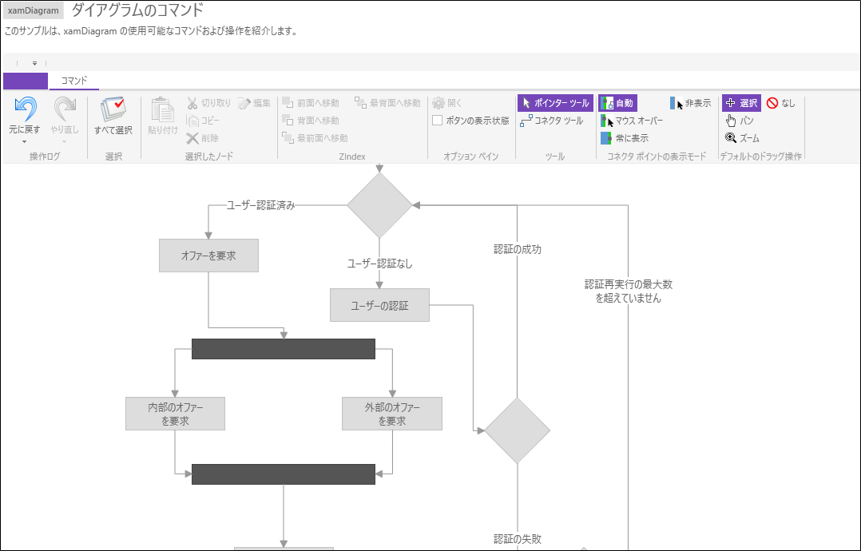Check the ボタンの表示状態 checkbox
Image resolution: width=861 pixels, height=551 pixels.
coord(438,120)
